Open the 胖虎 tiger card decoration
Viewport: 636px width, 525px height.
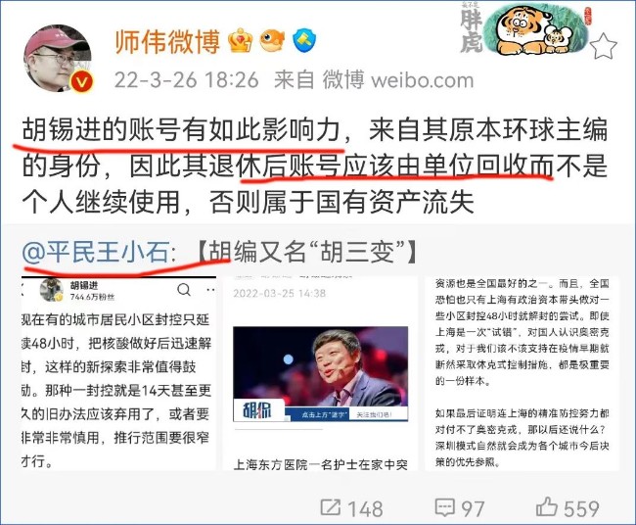tap(524, 27)
